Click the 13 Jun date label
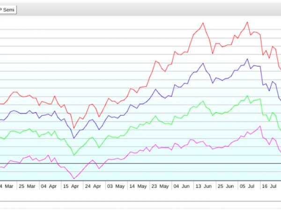Screen dimensions: 281x210 click(x=204, y=186)
